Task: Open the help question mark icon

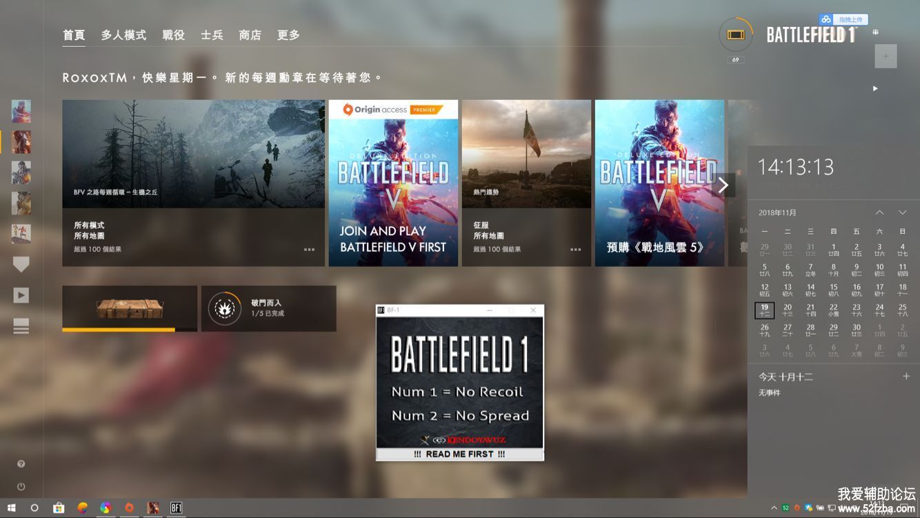Action: 21,464
